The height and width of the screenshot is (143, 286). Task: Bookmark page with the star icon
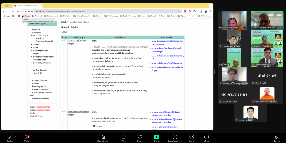(x=179, y=11)
